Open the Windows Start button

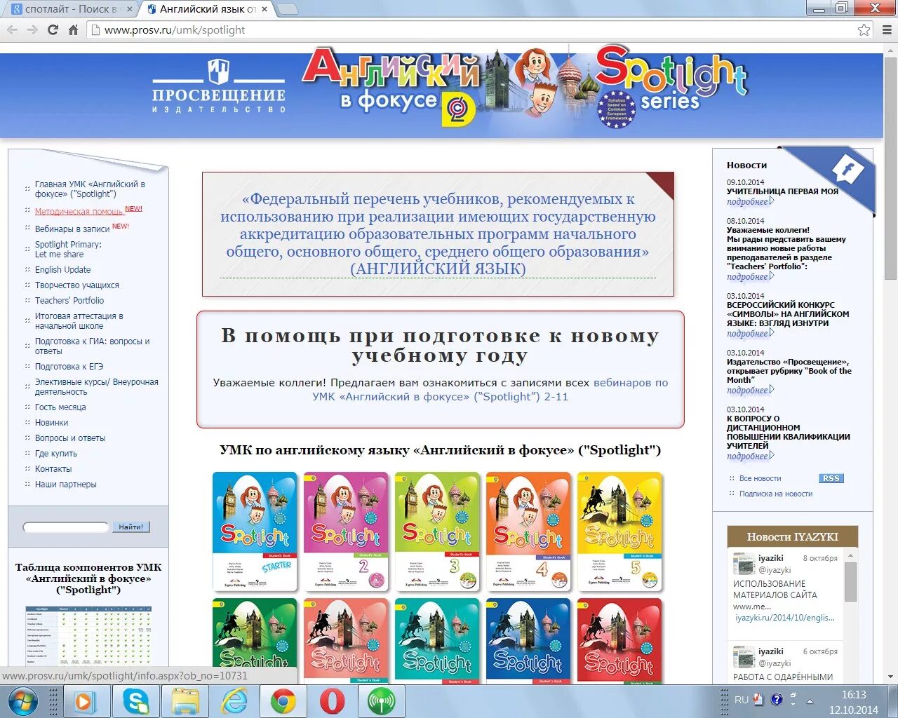point(22,701)
